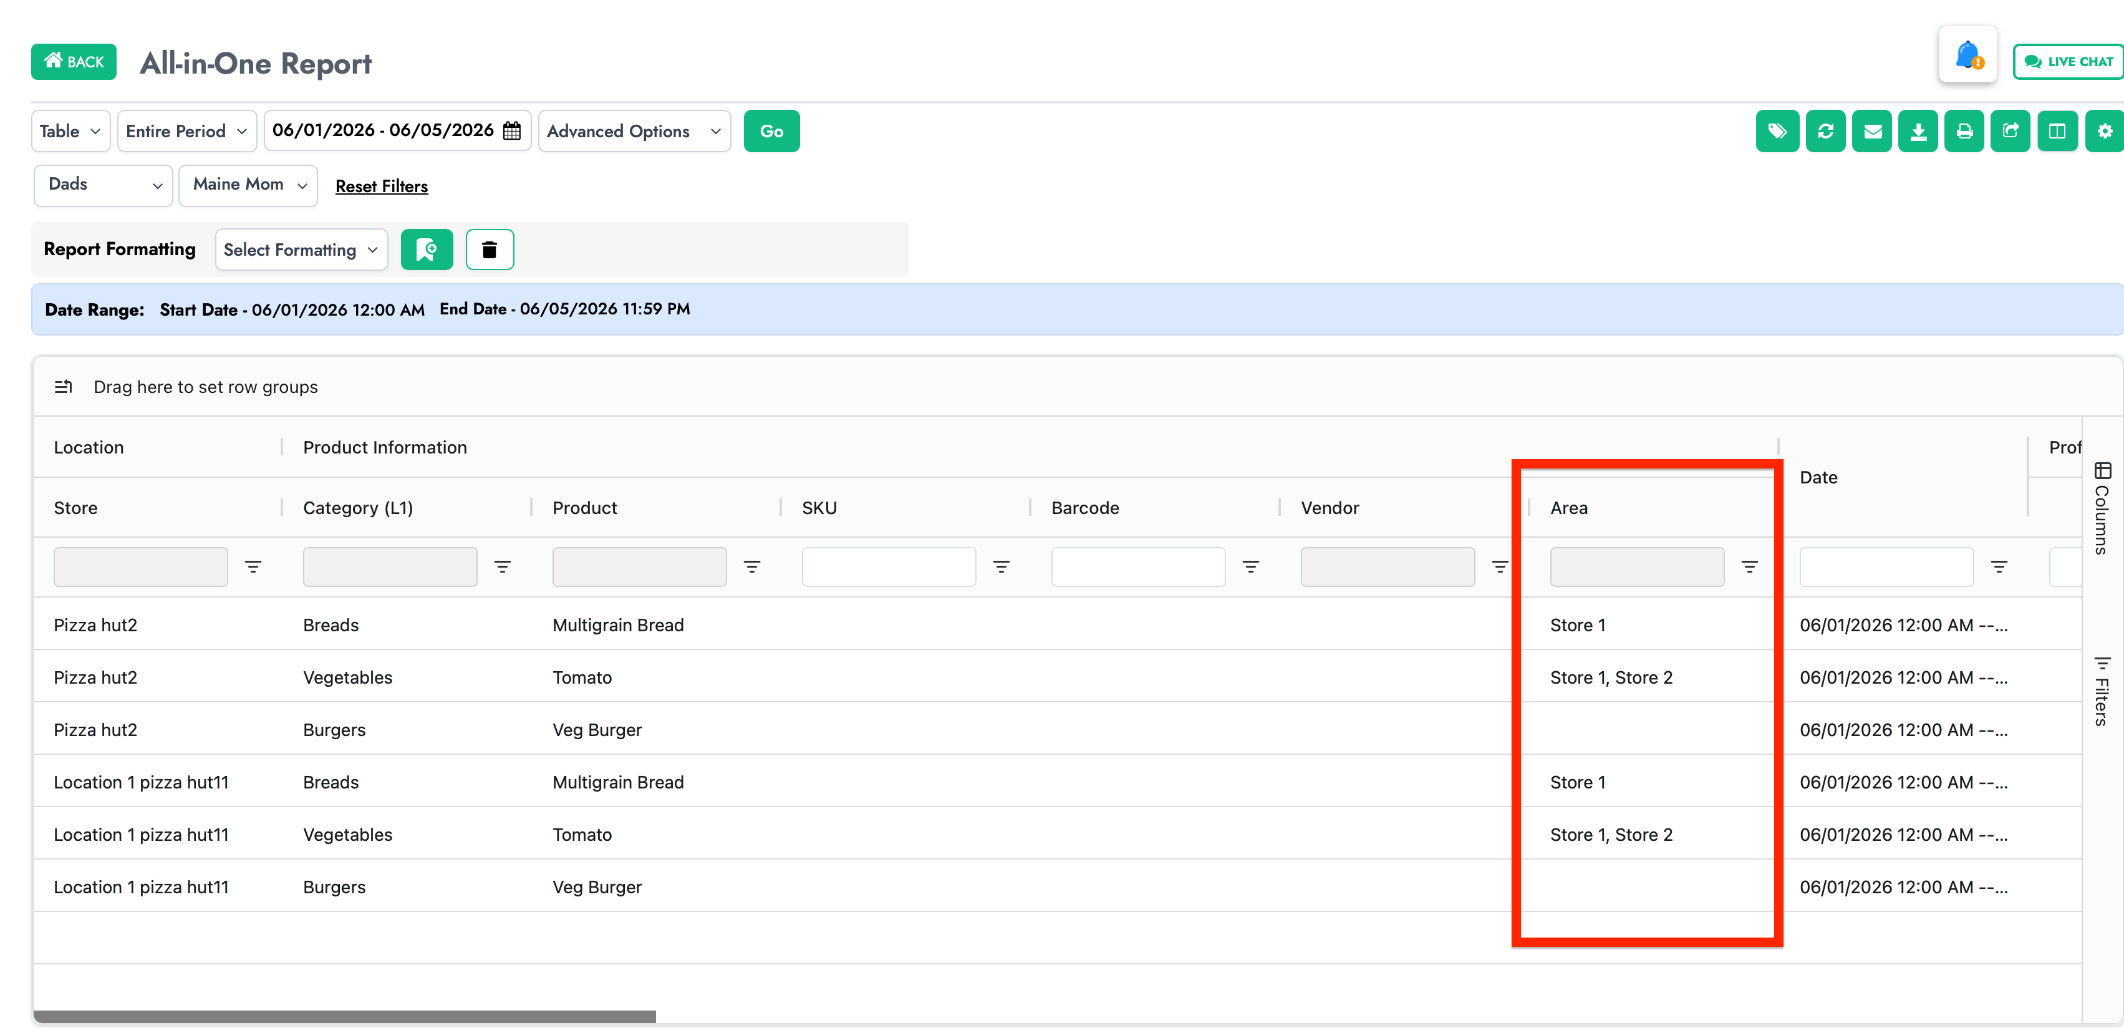Select Vegetables in the Pizza hut2 row
This screenshot has height=1028, width=2124.
tap(348, 677)
